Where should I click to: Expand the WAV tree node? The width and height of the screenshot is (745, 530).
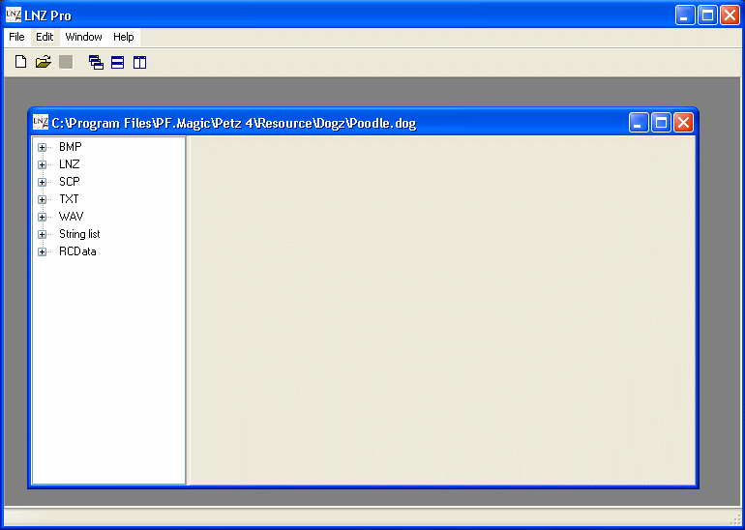coord(42,217)
